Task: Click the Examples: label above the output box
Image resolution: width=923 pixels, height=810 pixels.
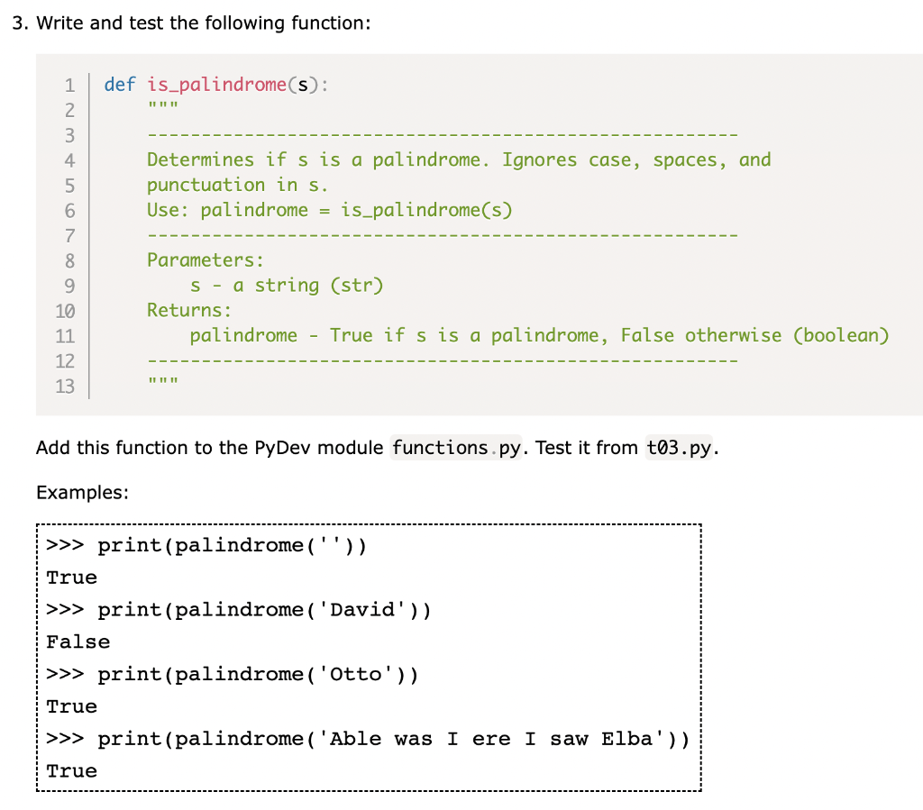Action: [82, 493]
